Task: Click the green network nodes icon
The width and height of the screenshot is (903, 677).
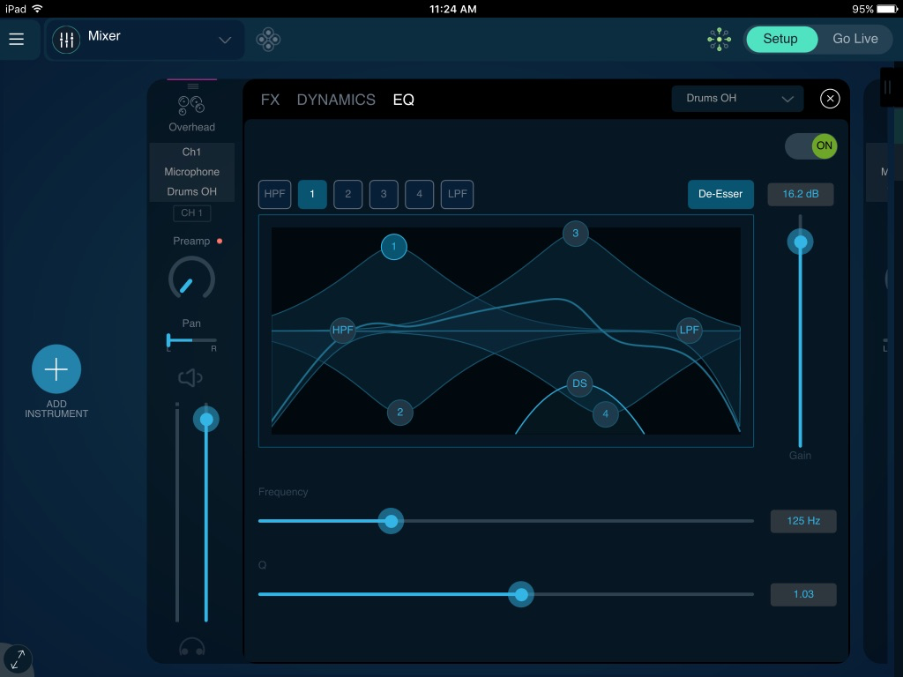Action: 720,39
